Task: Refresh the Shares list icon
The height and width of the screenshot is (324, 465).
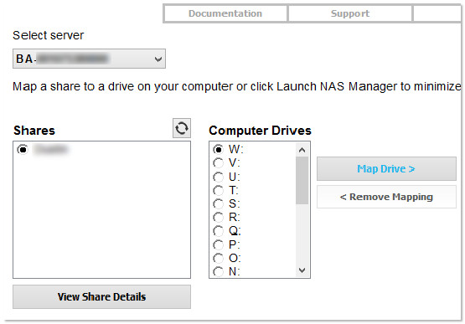Action: click(182, 128)
